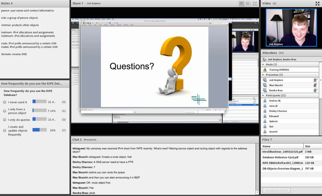322x196 pixels.
Task: Click the participant icon beside Dmitry Chernov
Action: point(265,111)
